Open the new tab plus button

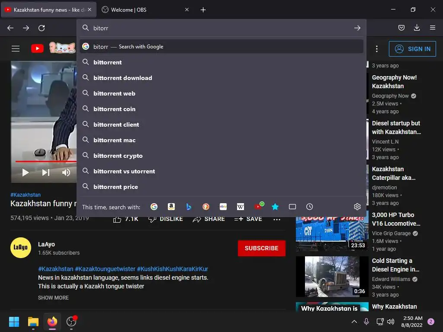(203, 10)
